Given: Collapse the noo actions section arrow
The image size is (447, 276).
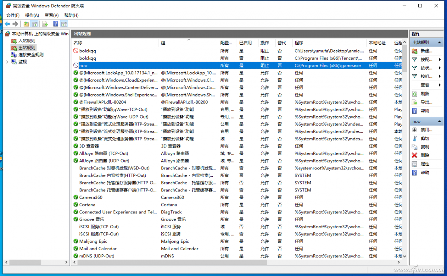Looking at the screenshot, I should tap(440, 121).
